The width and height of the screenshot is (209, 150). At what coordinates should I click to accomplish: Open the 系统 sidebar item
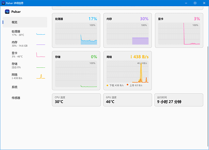coord(25,87)
